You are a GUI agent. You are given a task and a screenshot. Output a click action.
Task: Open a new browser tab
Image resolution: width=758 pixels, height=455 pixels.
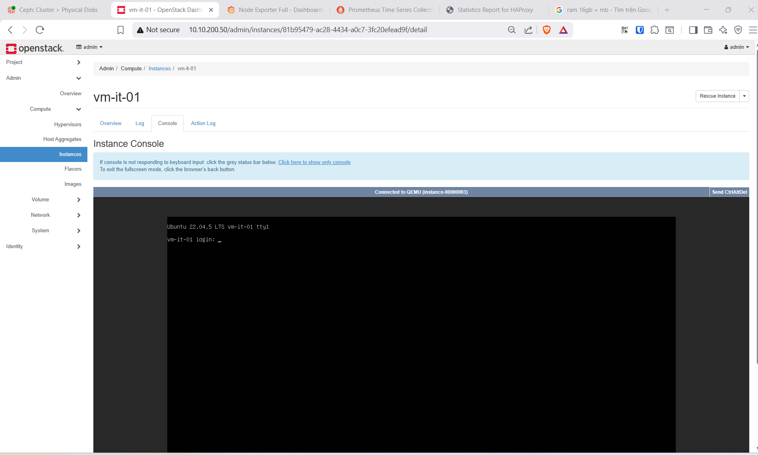tap(667, 10)
